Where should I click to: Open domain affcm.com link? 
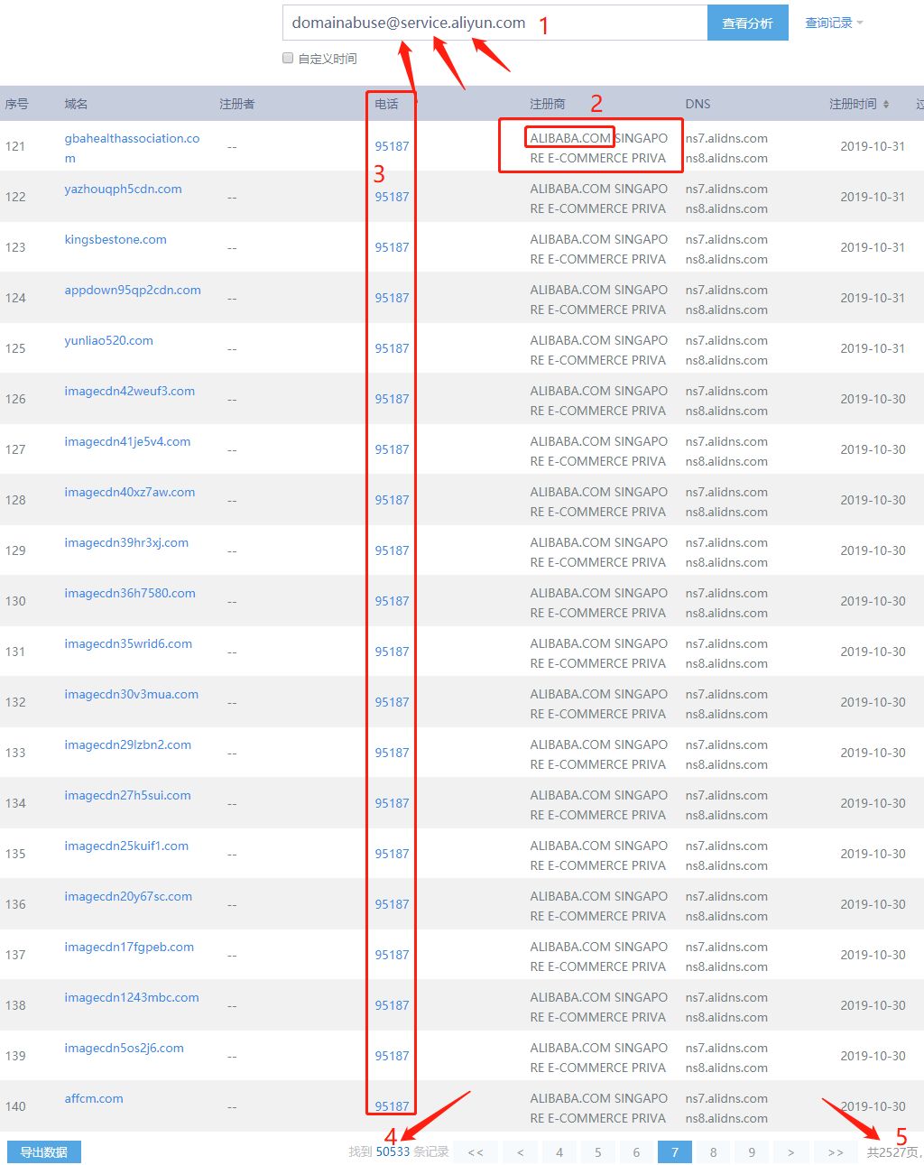[x=94, y=1098]
